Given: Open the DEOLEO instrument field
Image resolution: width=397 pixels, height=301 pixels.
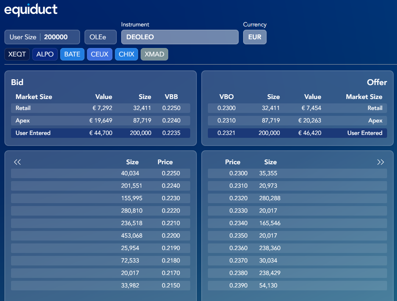Looking at the screenshot, I should click(x=180, y=37).
